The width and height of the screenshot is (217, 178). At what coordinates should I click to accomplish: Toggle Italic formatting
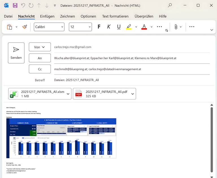109,27
